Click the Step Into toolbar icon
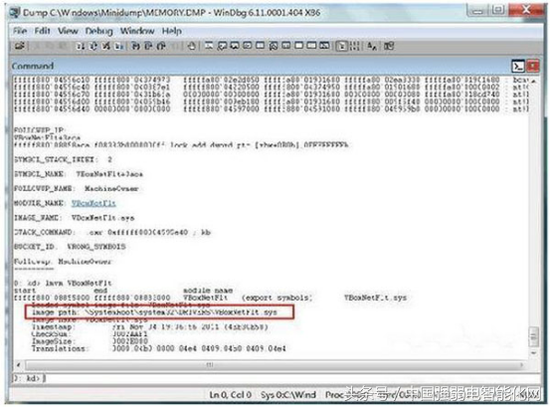The height and width of the screenshot is (407, 551). (x=135, y=46)
